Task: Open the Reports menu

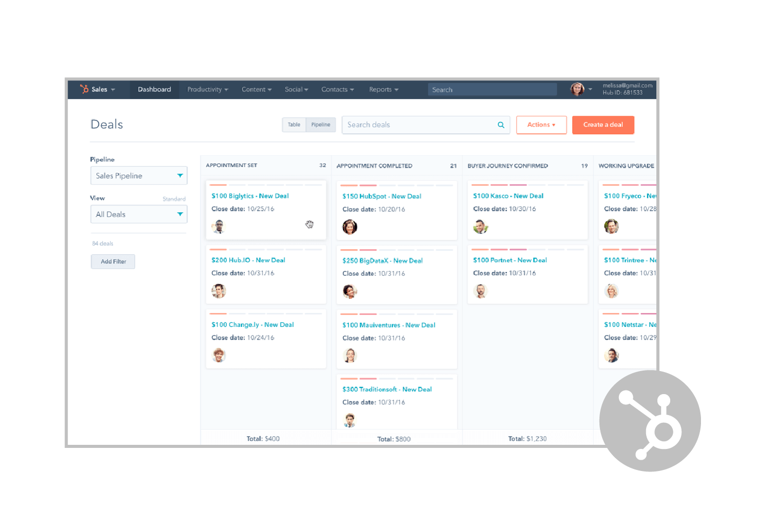Action: coord(383,90)
